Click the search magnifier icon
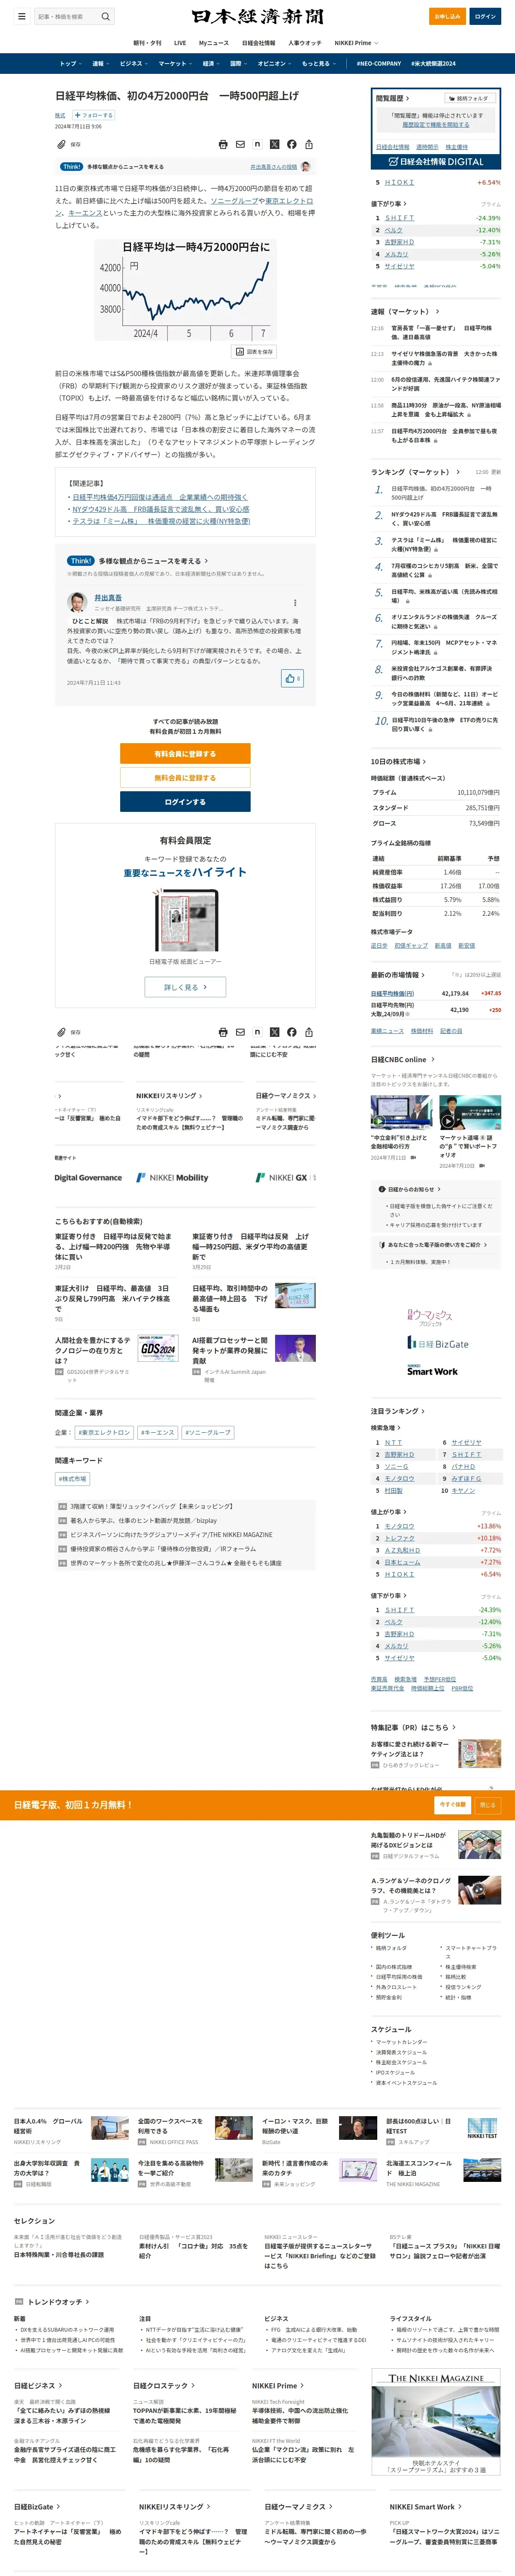Viewport: 515px width, 2576px height. point(105,16)
